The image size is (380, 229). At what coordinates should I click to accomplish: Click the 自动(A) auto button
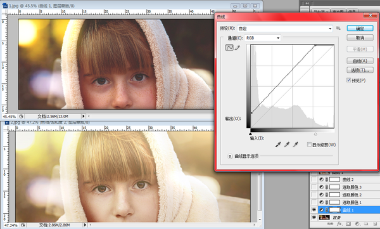[360, 61]
